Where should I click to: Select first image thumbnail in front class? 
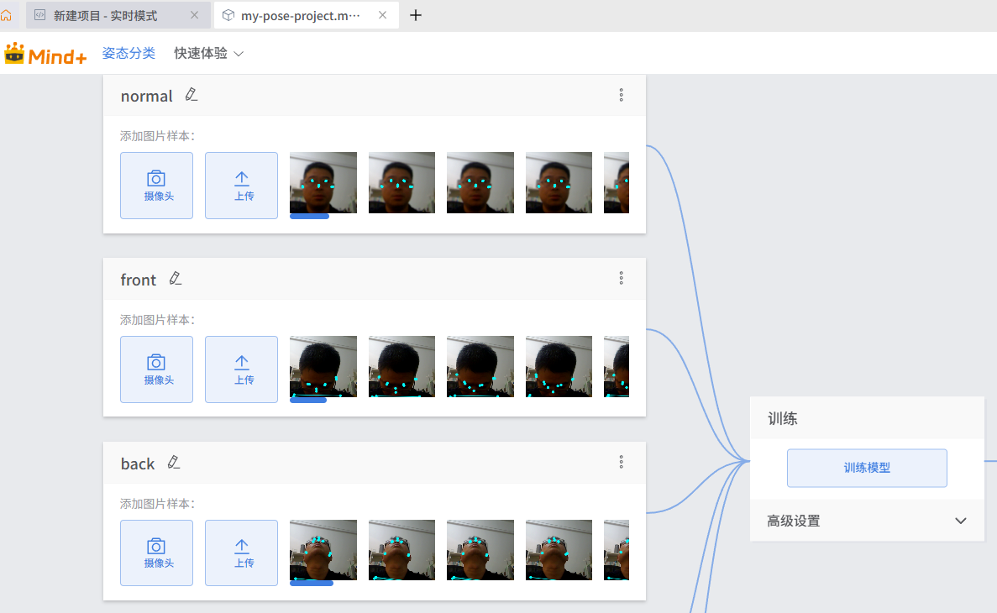[x=323, y=367]
